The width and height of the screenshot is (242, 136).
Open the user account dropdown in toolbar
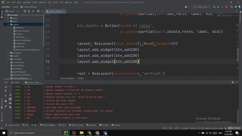(187, 7)
